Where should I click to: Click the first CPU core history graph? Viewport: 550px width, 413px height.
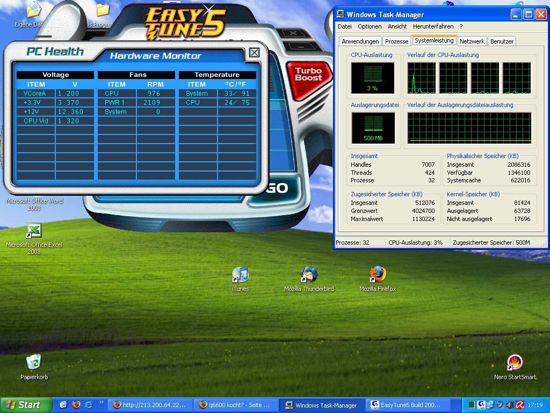(421, 78)
